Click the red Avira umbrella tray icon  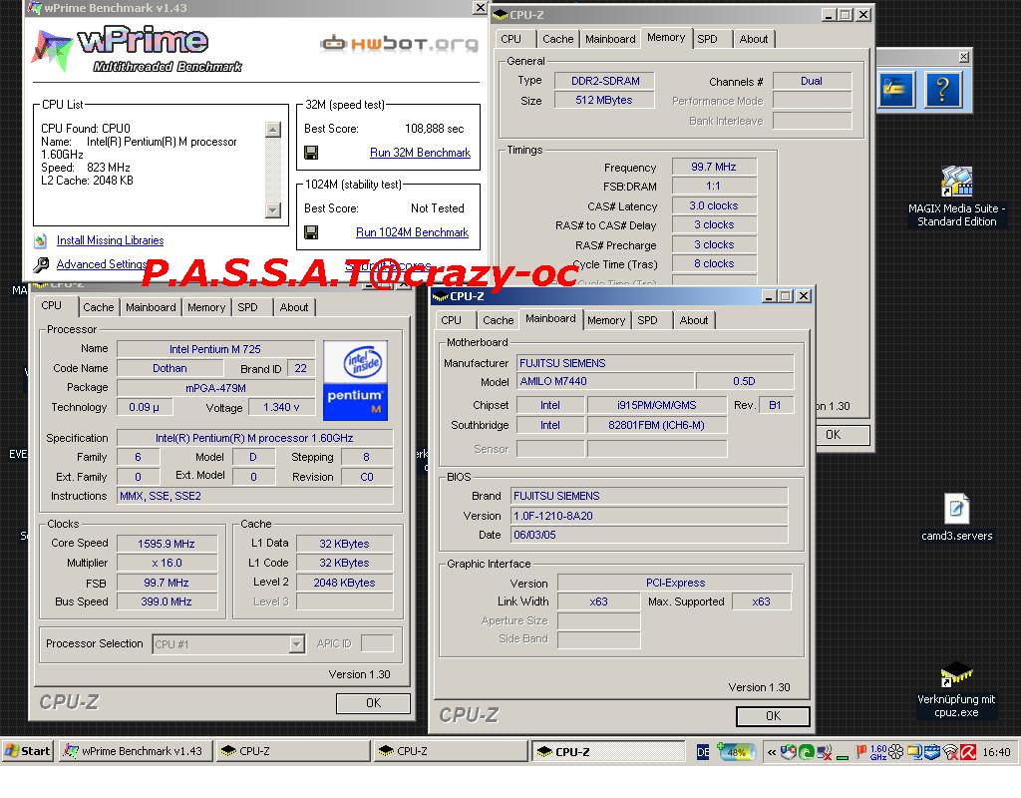pos(967,752)
